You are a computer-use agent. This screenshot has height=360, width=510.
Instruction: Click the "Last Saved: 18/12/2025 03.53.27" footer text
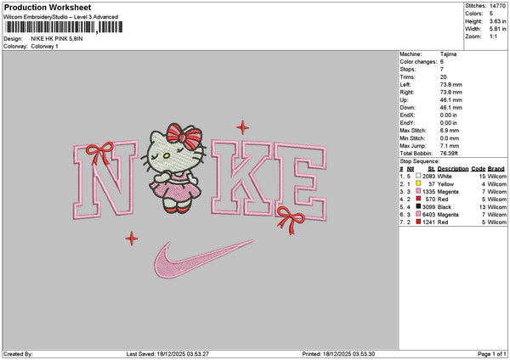(167, 354)
